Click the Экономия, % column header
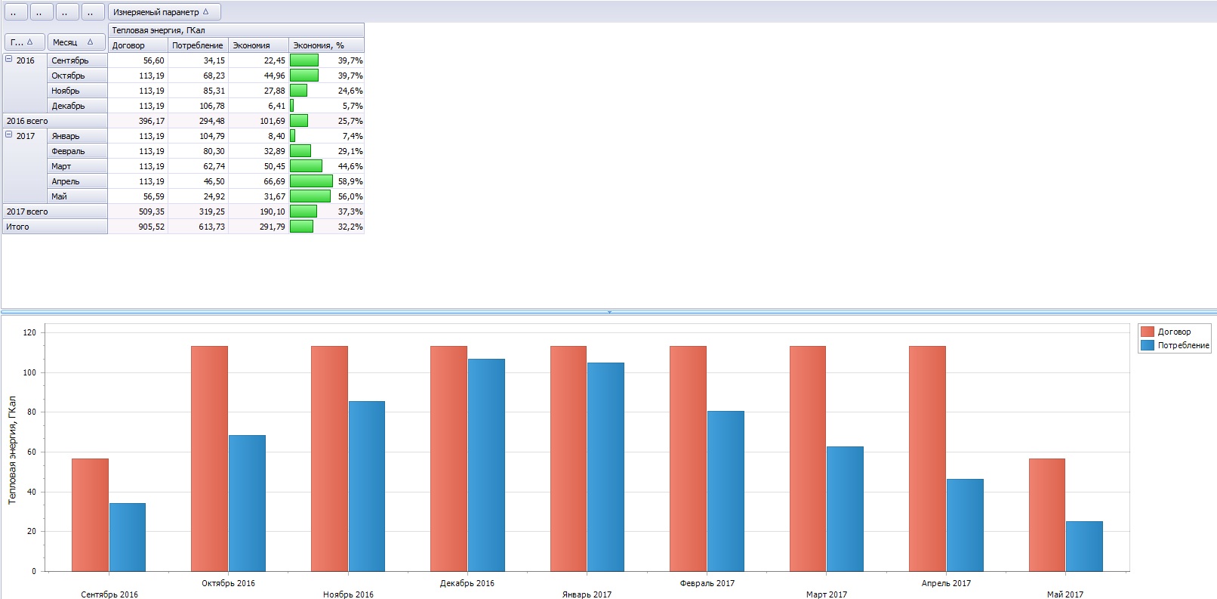1217x599 pixels. click(x=326, y=45)
